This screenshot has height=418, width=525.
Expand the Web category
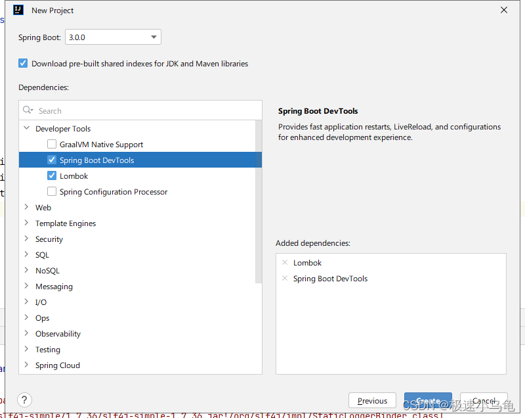click(x=26, y=207)
